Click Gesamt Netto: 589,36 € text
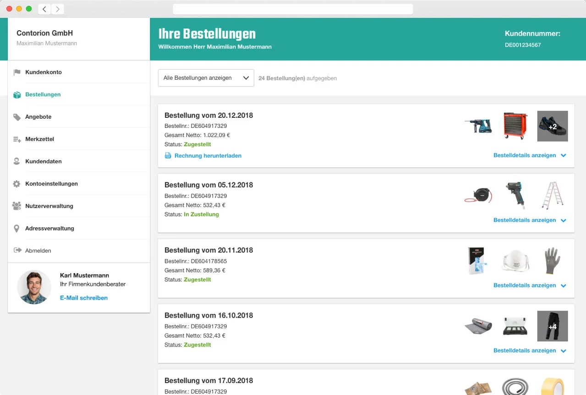 [x=195, y=270]
